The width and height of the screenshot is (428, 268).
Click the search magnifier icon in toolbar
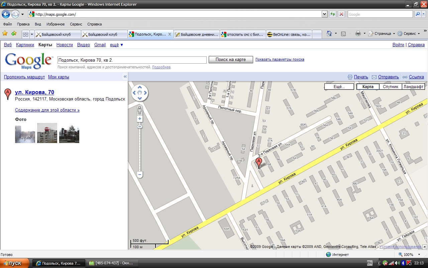click(x=417, y=14)
